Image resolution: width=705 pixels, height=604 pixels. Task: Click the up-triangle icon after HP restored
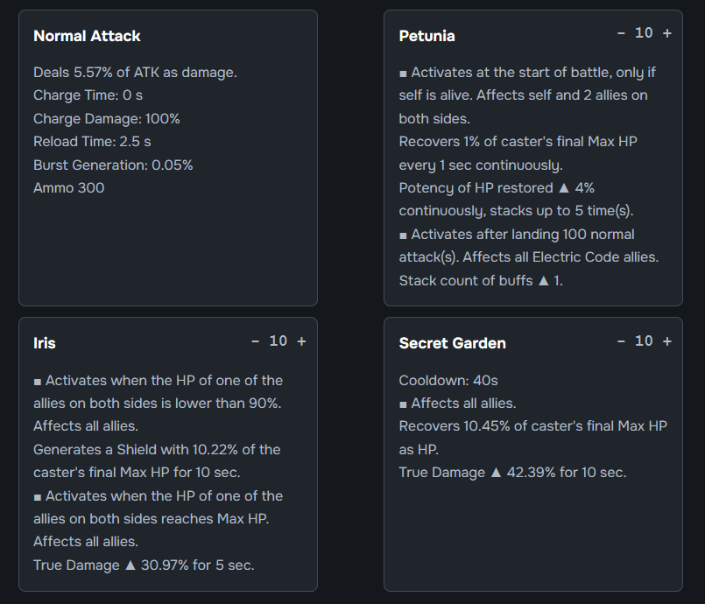tap(564, 188)
